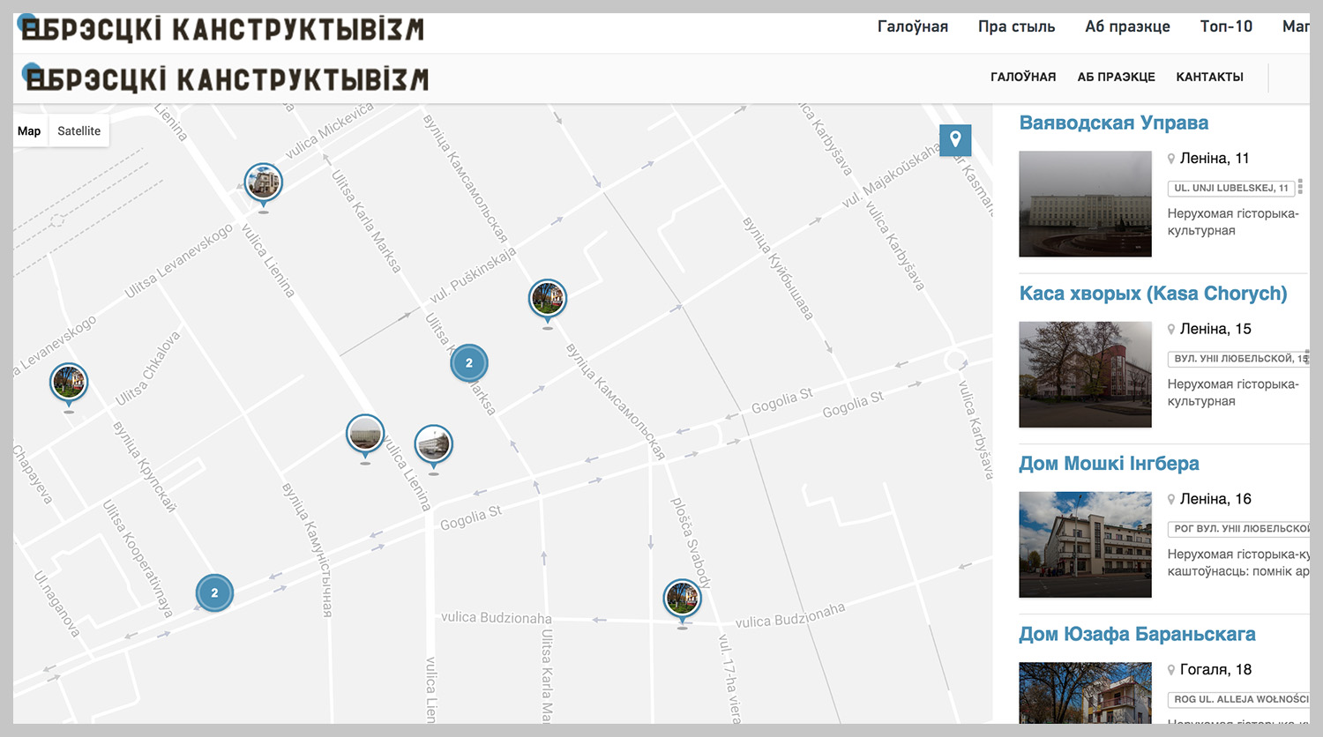Click the Каса хворых photo thumbnail

tap(1085, 375)
